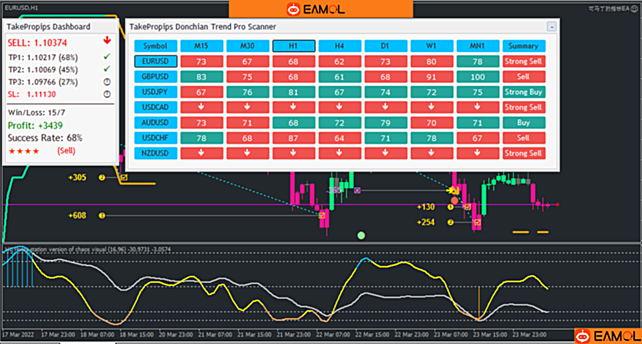Click the SELL: 1.10374 signal text
The width and height of the screenshot is (642, 344).
point(37,42)
